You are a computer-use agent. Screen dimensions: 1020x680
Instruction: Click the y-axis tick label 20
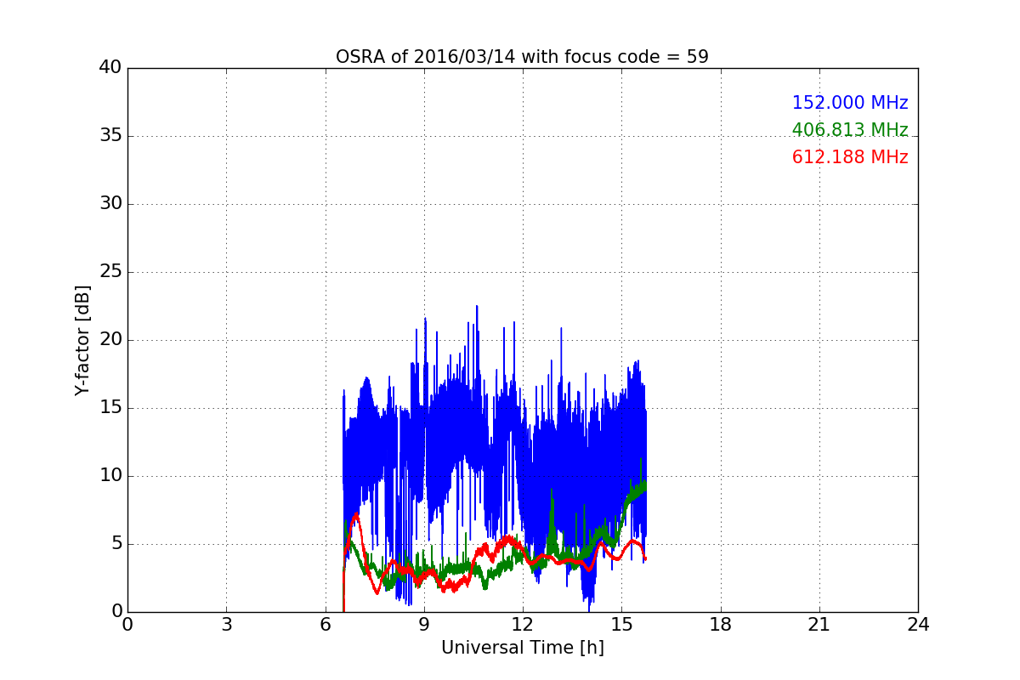click(110, 340)
